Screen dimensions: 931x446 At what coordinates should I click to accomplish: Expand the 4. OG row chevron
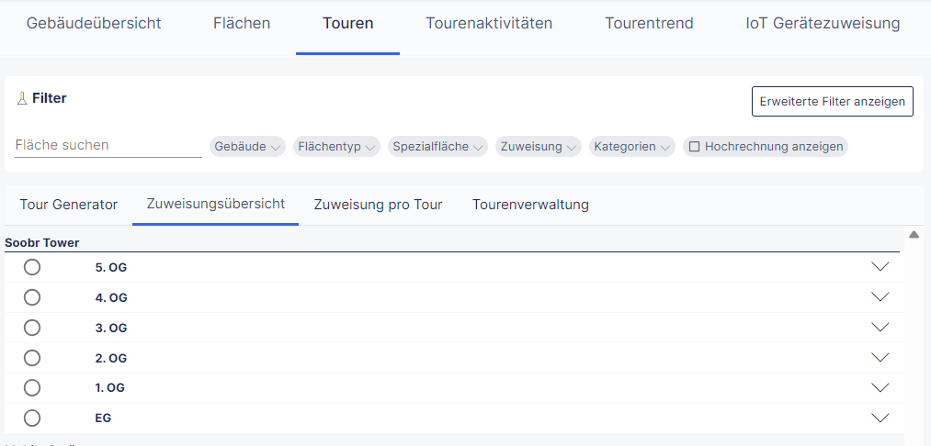[x=880, y=297]
